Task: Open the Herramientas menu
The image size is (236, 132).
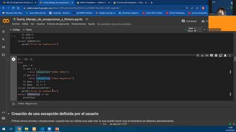Action: pyautogui.click(x=79, y=24)
